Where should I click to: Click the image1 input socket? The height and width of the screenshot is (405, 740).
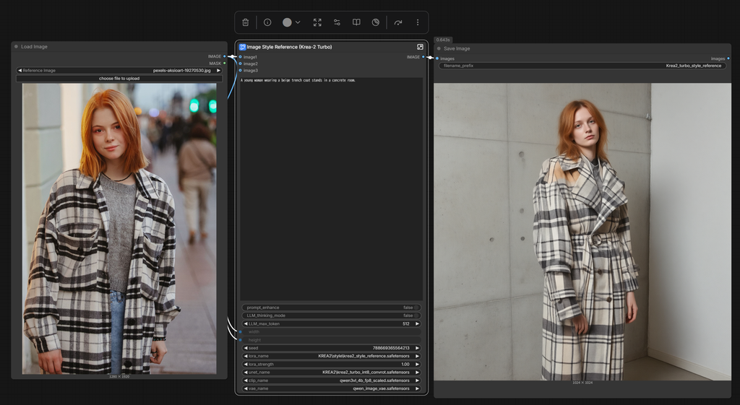pyautogui.click(x=240, y=57)
